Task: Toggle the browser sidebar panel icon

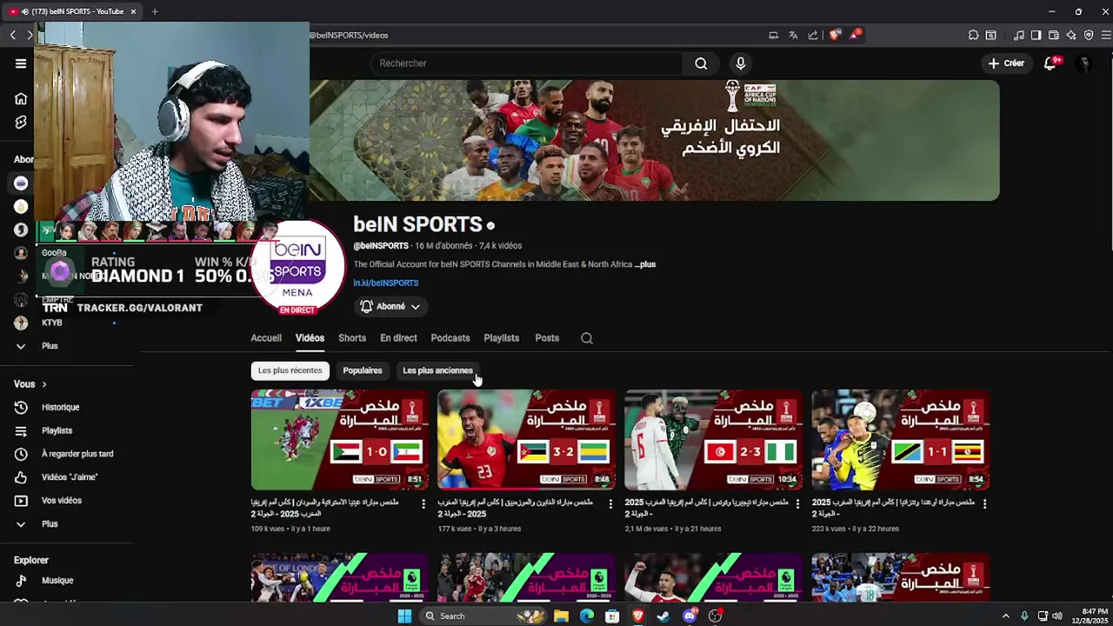Action: (1036, 35)
